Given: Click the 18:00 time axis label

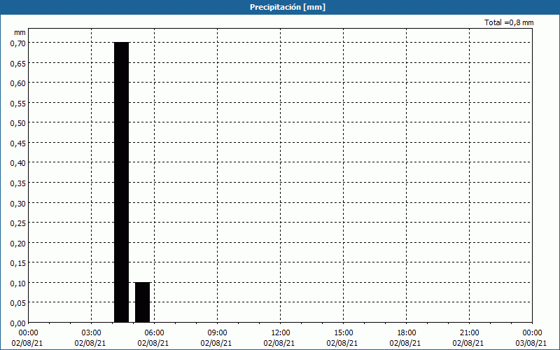Looking at the screenshot, I should (x=406, y=333).
